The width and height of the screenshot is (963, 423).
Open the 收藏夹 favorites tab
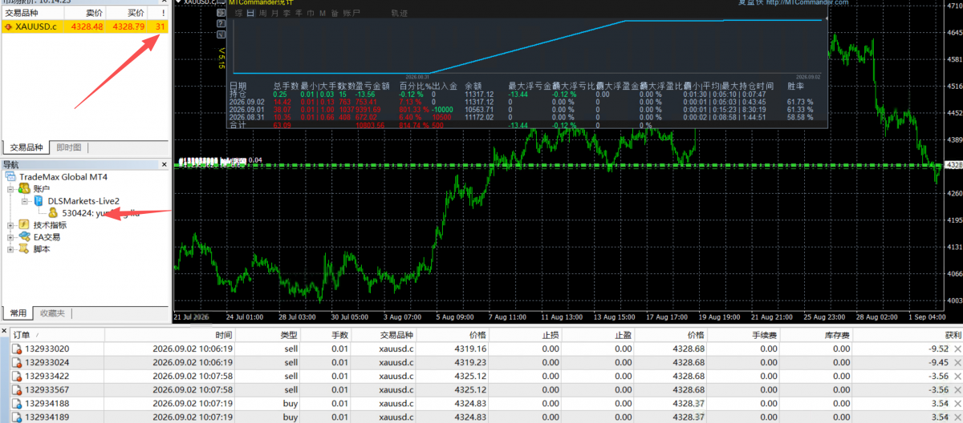pos(53,313)
